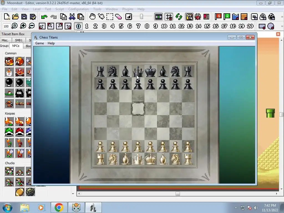
Task: Open the Moondust Level menu
Action: click(37, 9)
